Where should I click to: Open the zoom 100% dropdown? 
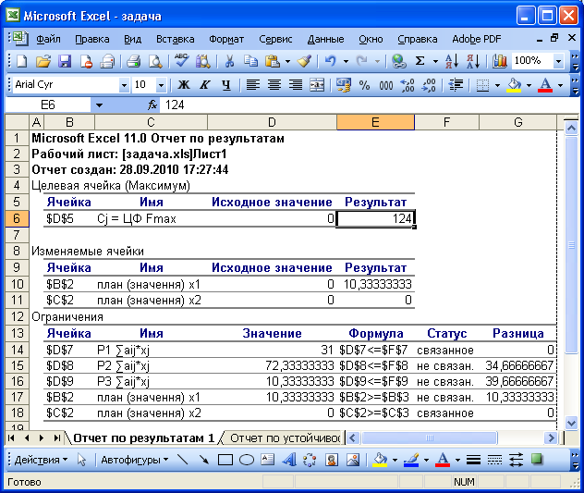[x=558, y=61]
